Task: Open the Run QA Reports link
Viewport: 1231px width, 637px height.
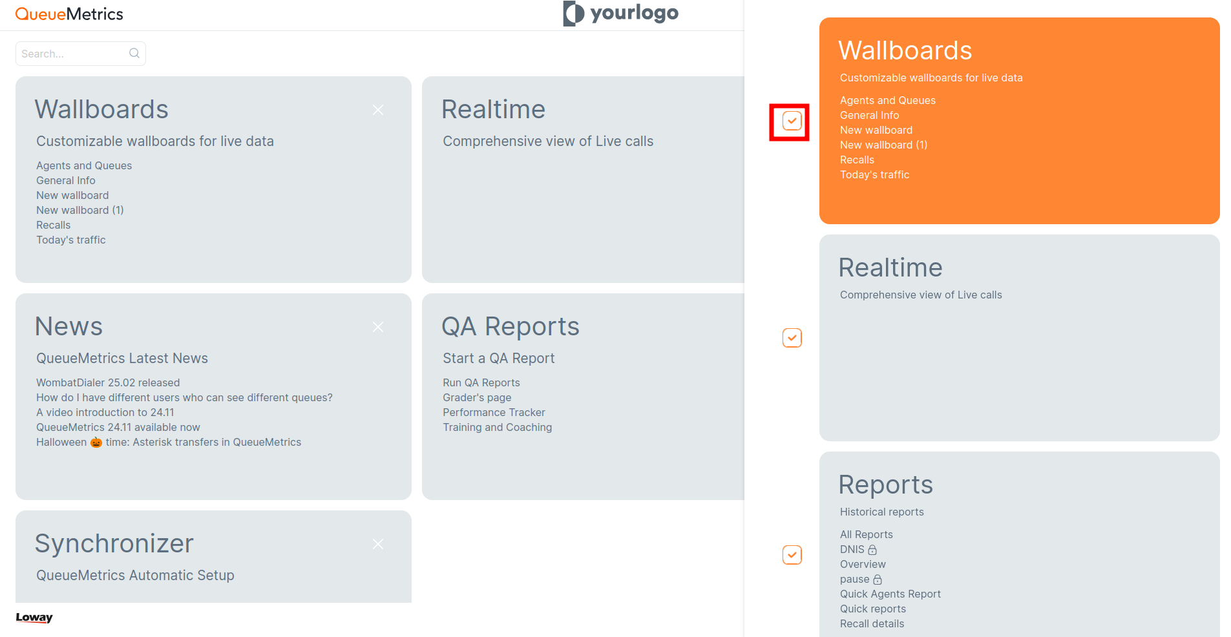Action: point(481,382)
